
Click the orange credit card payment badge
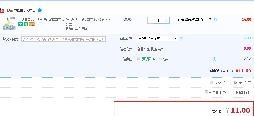click(x=31, y=24)
